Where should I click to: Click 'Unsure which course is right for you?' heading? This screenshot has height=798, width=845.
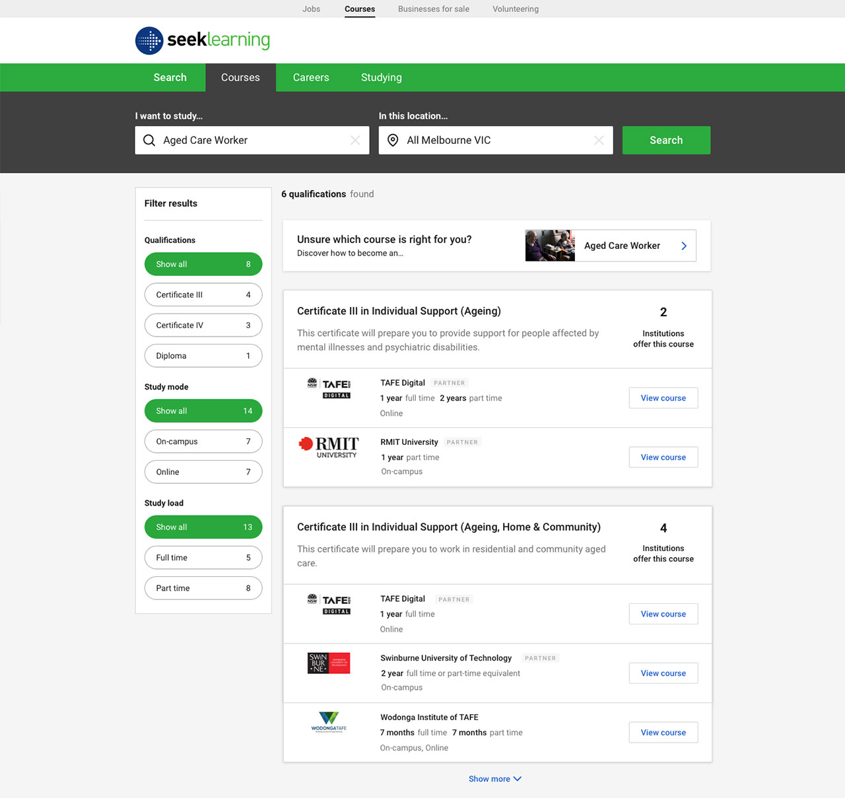coord(384,240)
